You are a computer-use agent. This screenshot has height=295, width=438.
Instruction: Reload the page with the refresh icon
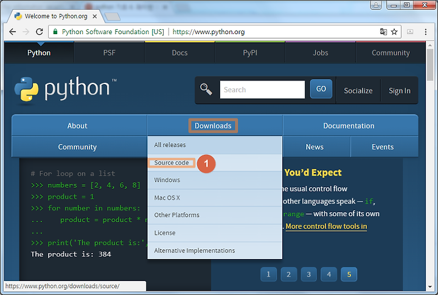pyautogui.click(x=40, y=32)
